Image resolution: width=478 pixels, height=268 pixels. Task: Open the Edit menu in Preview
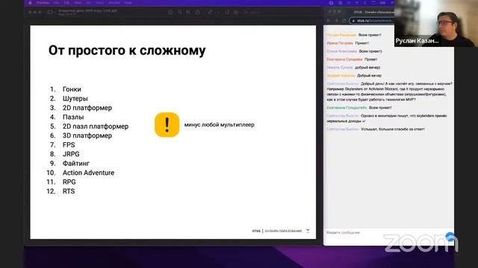(66, 3)
